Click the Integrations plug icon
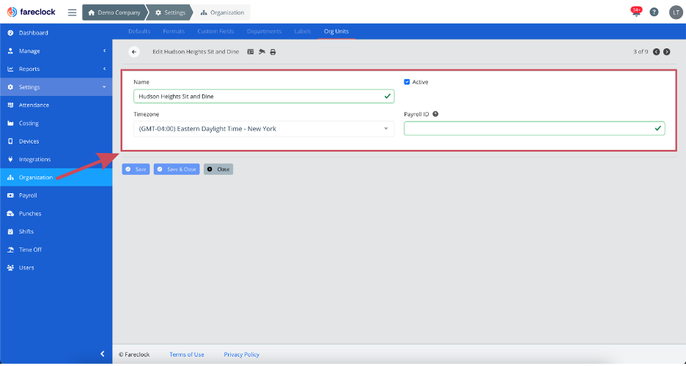This screenshot has height=366, width=686. (x=10, y=160)
